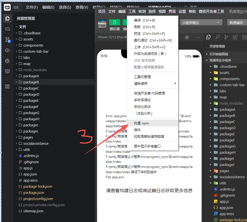Click the green simulator (模拟器) button
The height and width of the screenshot is (222, 247).
point(114,23)
